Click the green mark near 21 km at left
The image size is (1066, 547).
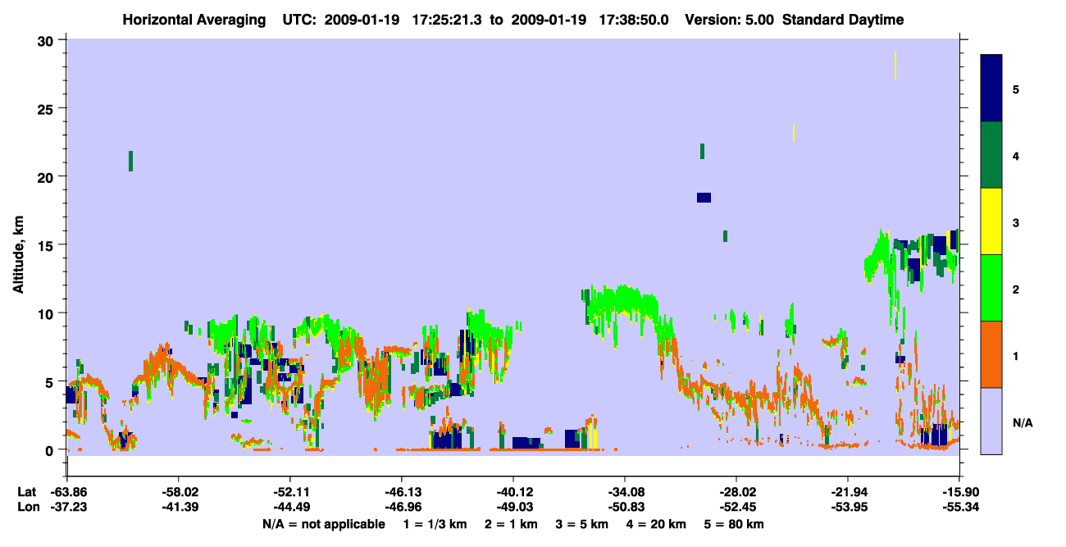pyautogui.click(x=130, y=161)
